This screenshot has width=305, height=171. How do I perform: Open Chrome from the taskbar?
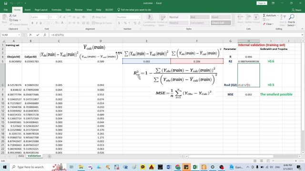tap(178, 167)
